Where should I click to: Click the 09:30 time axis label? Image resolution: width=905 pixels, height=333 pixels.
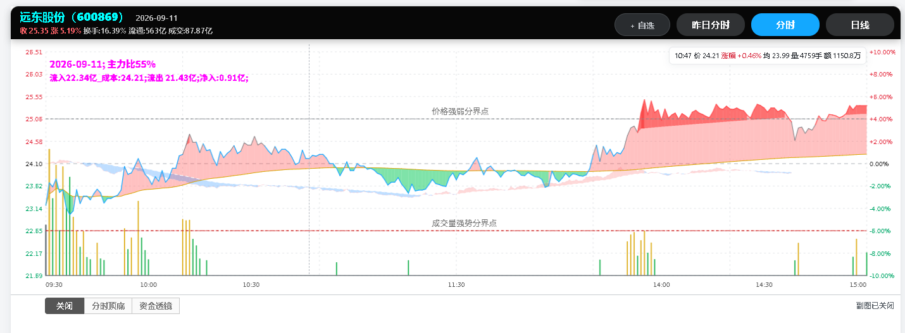pyautogui.click(x=54, y=285)
